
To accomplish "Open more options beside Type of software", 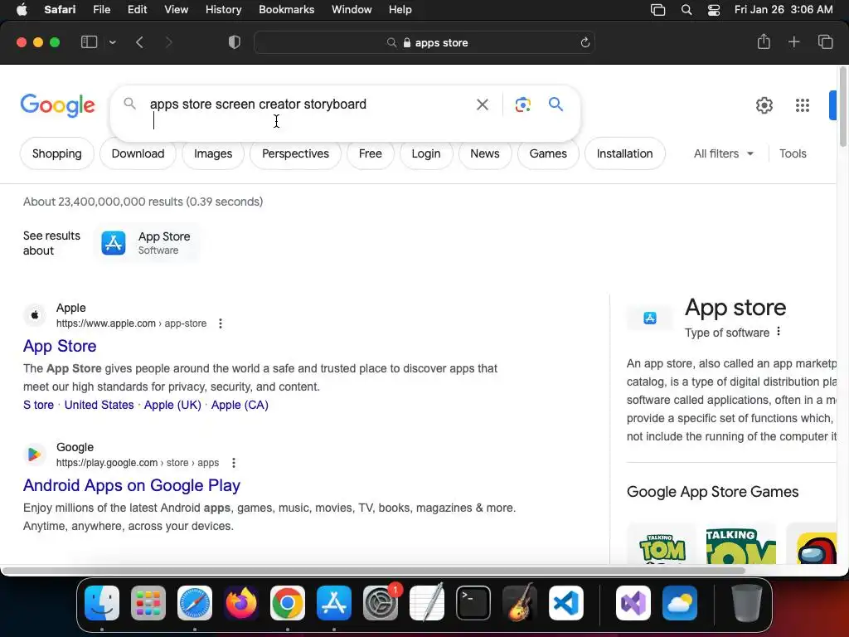I will point(779,332).
